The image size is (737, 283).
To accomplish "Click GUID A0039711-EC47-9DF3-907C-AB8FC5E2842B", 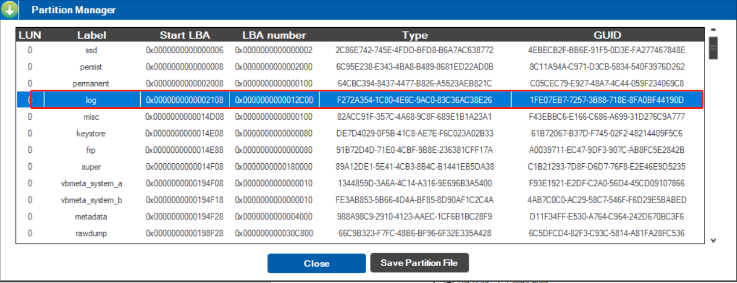I will 607,150.
